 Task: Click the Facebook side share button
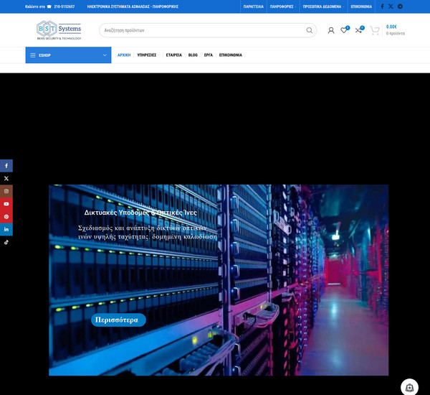6,166
